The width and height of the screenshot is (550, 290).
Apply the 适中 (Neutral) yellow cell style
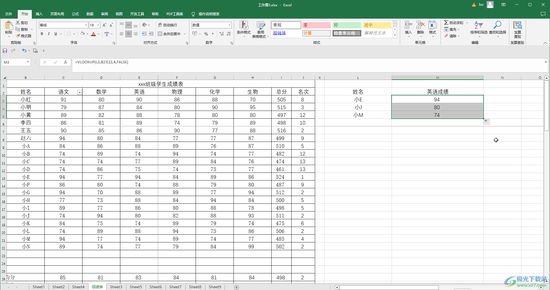(377, 25)
